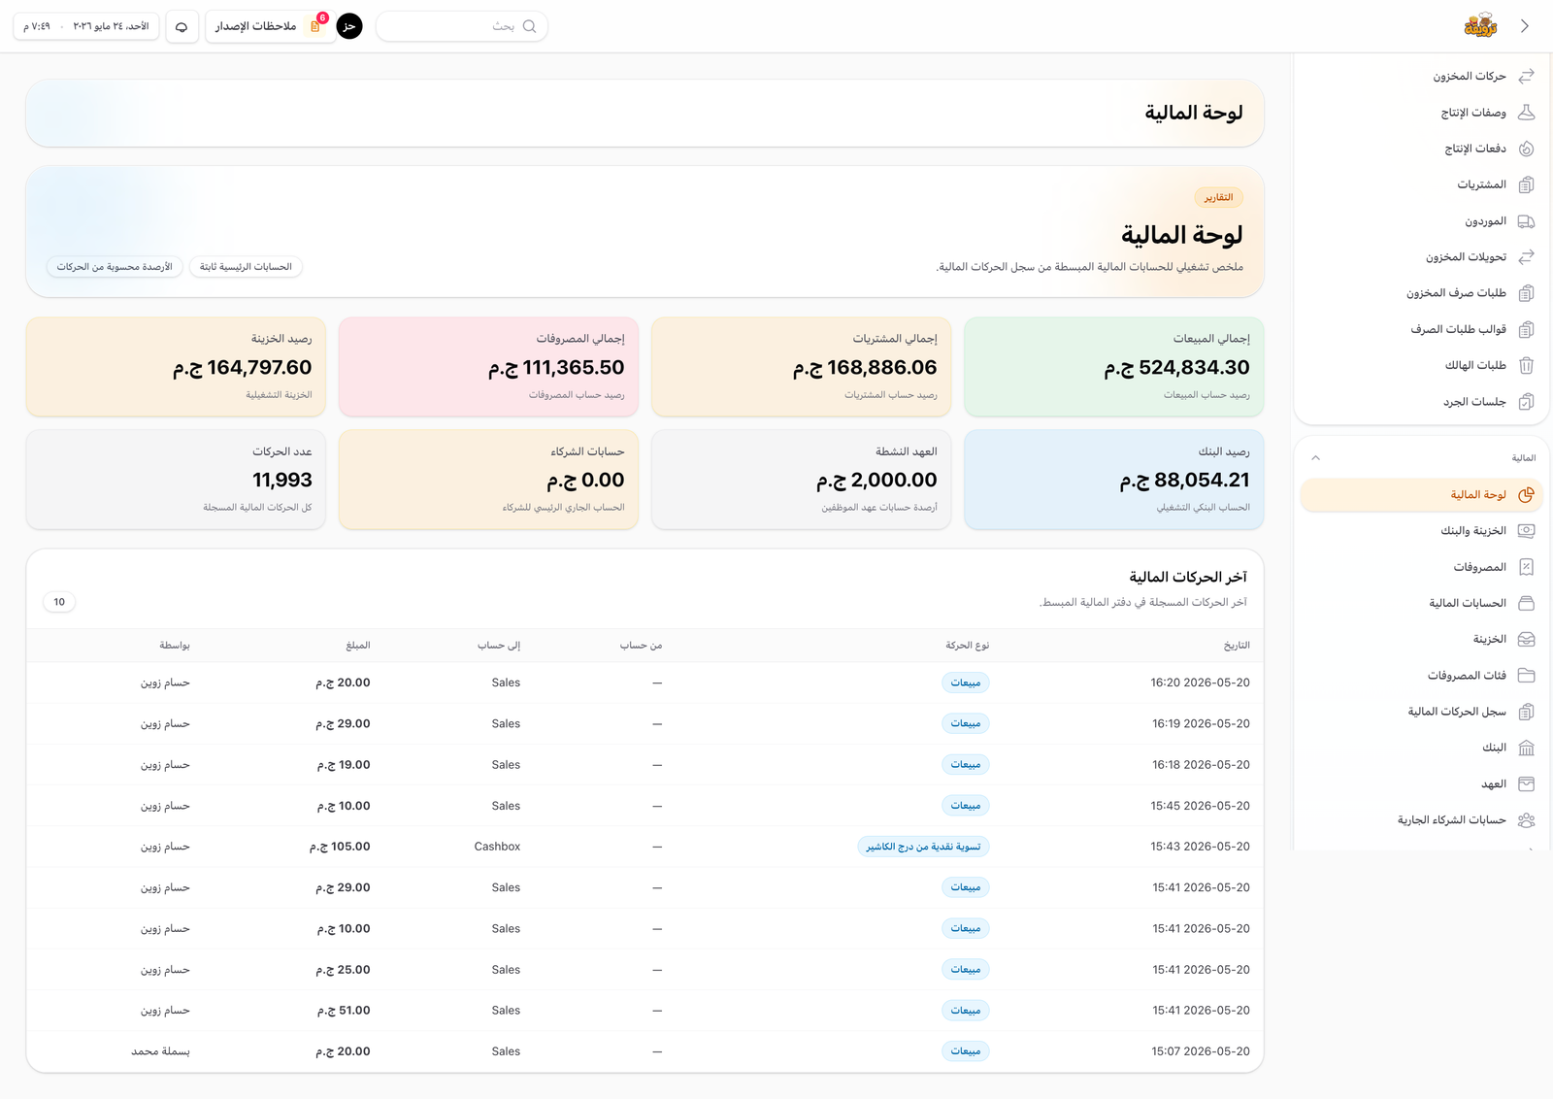Click التاريخ column header
1553x1099 pixels.
click(1237, 646)
